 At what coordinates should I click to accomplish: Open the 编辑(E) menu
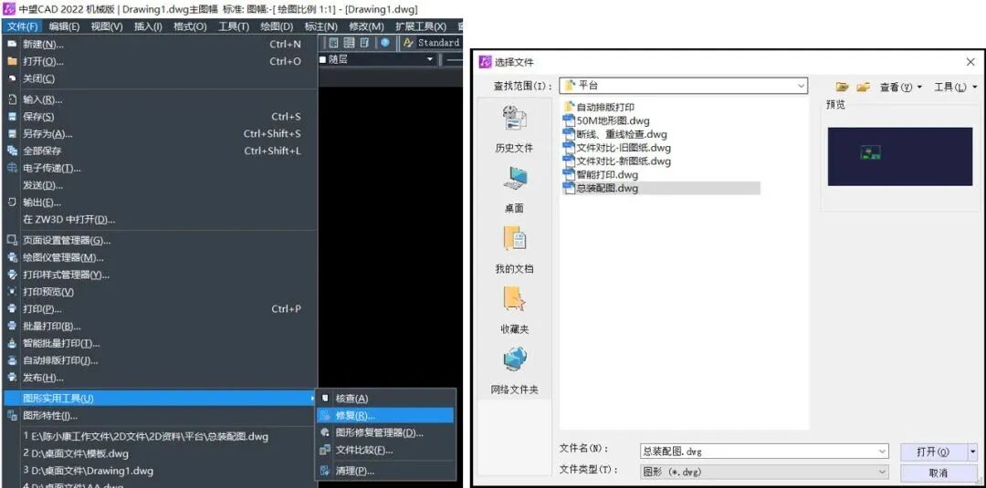click(64, 26)
